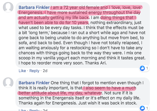Viewport: 157px width, 111px height.
Task: View reaction count beside second comment's thumbs-up
Action: coord(147,108)
